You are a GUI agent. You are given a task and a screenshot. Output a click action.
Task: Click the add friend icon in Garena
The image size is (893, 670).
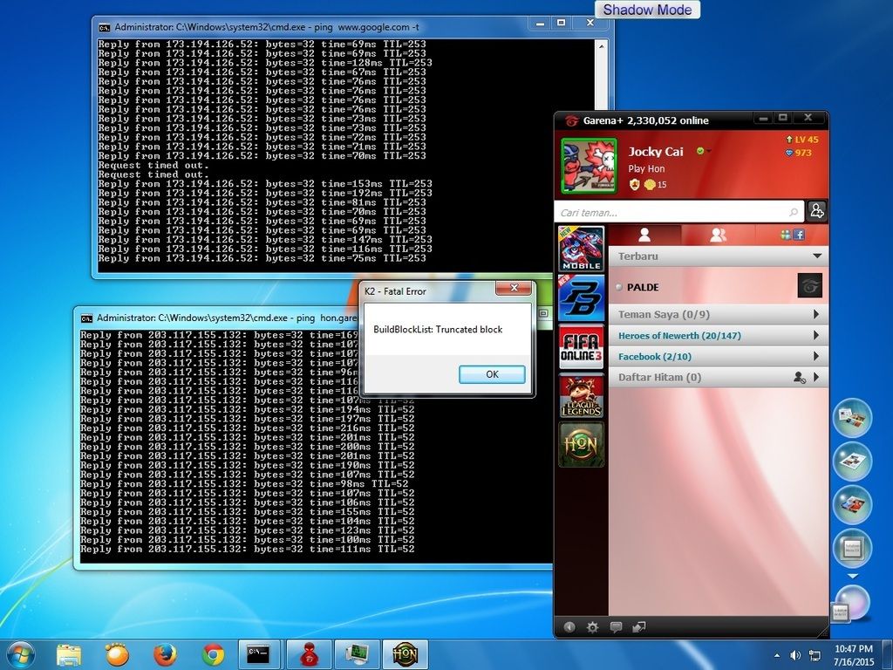click(x=816, y=211)
